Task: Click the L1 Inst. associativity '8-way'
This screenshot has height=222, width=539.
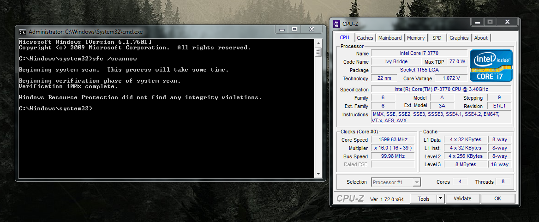Action: click(499, 148)
